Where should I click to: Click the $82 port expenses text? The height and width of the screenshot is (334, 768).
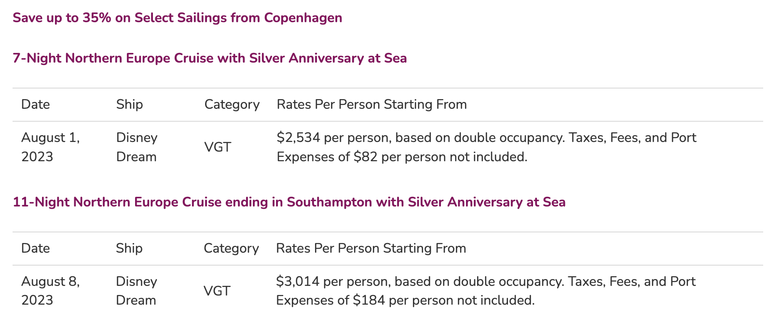click(366, 157)
